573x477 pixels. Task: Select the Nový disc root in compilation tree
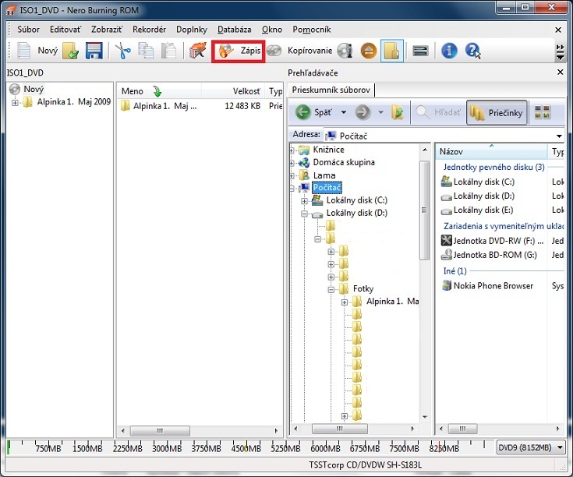[x=34, y=89]
